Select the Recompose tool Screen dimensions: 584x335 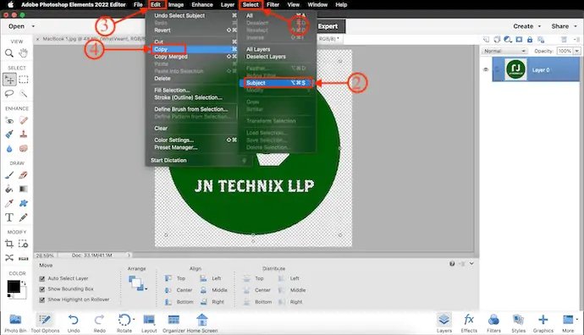click(24, 244)
